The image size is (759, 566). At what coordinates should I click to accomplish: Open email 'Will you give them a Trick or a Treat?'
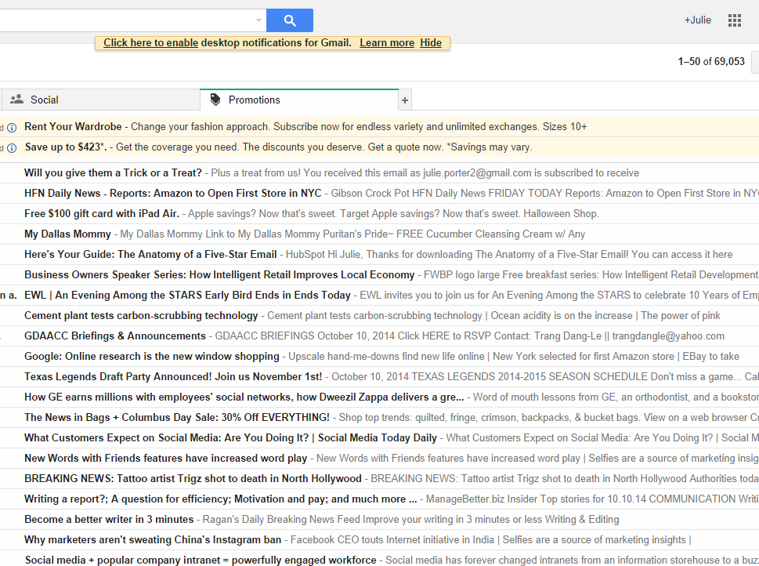click(x=379, y=173)
